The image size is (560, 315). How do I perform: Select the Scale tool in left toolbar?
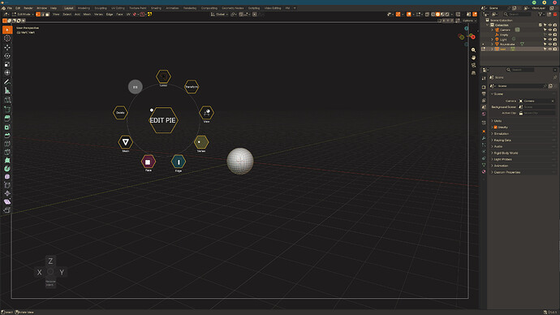[7, 64]
